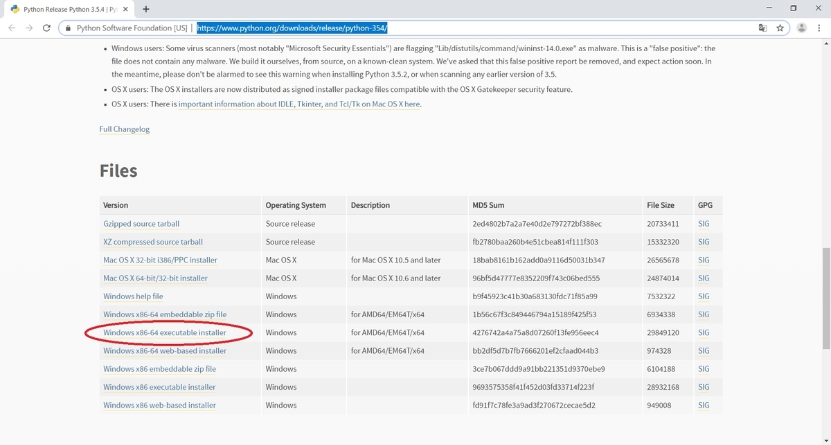Download Windows x86 web-based installer
Image resolution: width=831 pixels, height=445 pixels.
159,406
